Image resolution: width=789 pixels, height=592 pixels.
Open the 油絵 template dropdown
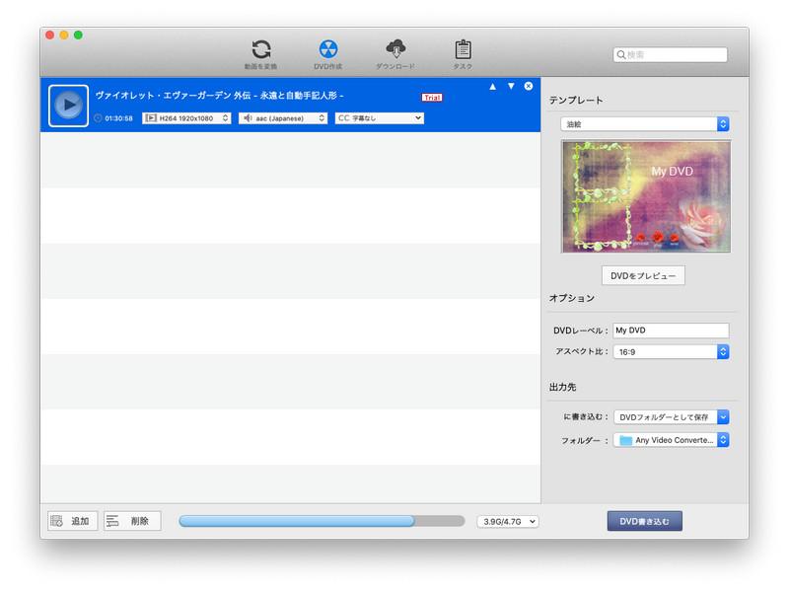[x=645, y=124]
